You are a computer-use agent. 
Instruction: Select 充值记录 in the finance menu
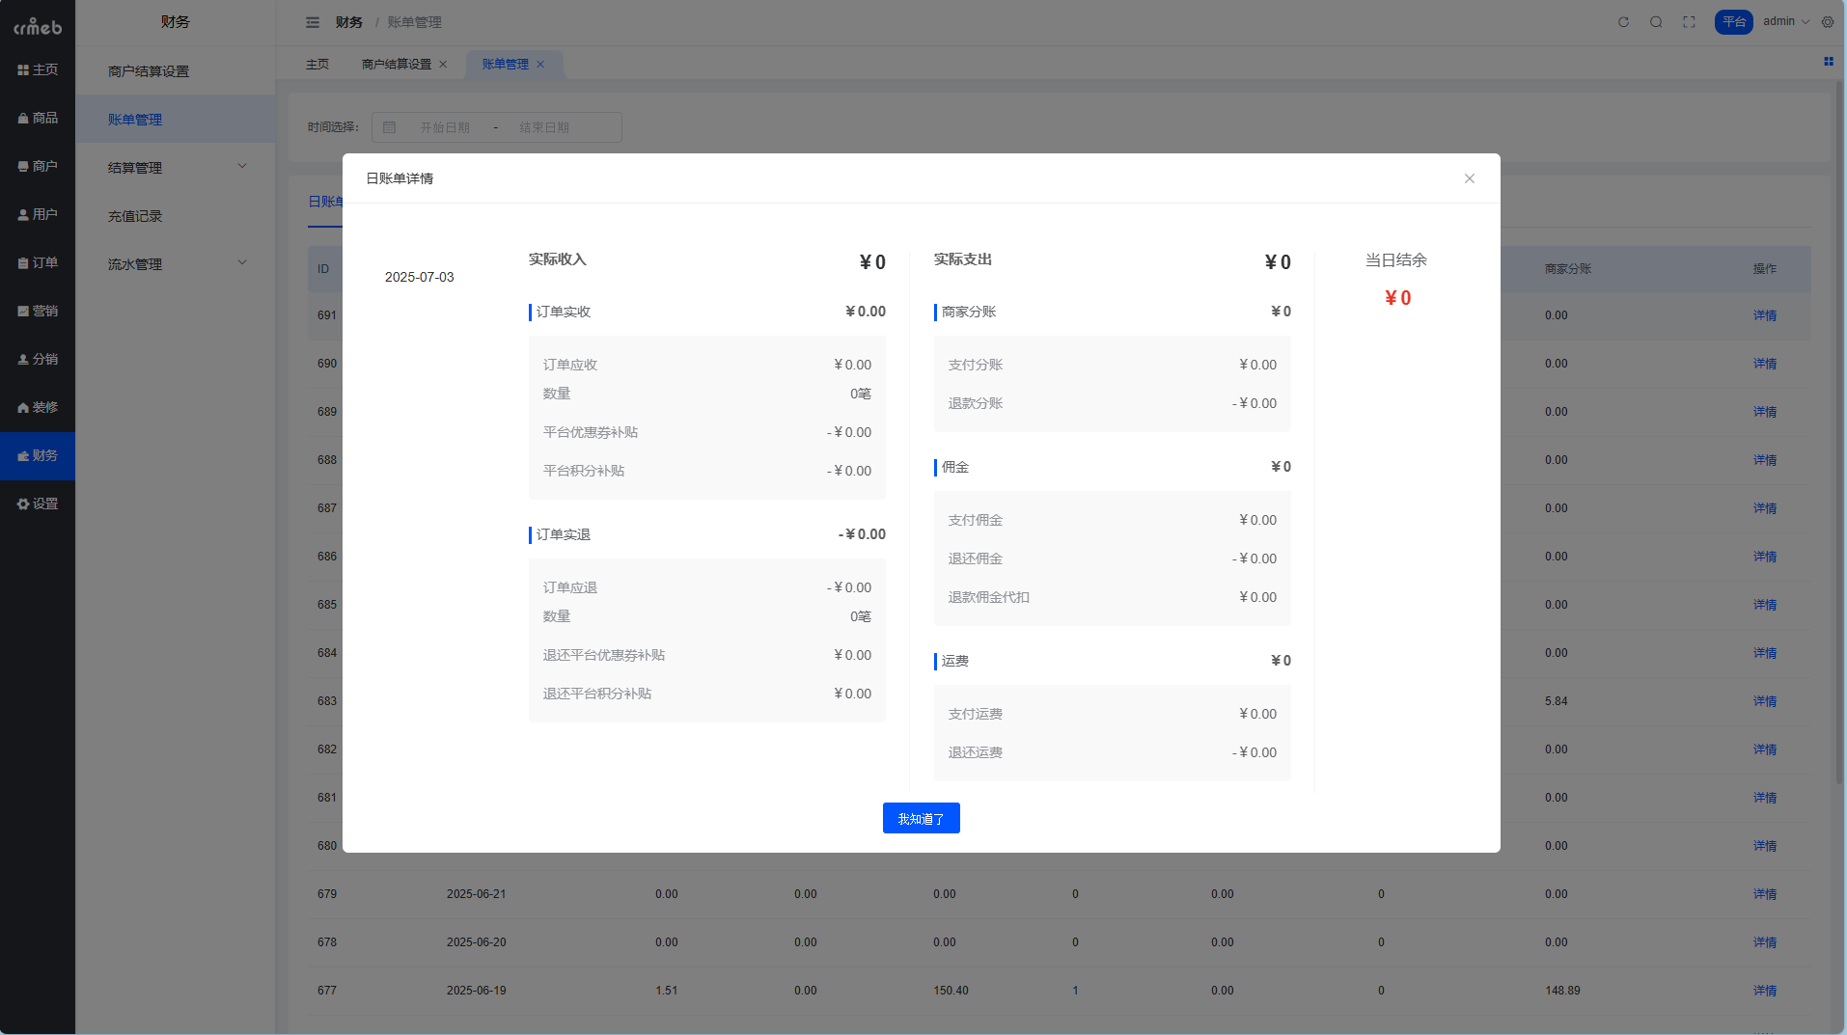point(135,216)
